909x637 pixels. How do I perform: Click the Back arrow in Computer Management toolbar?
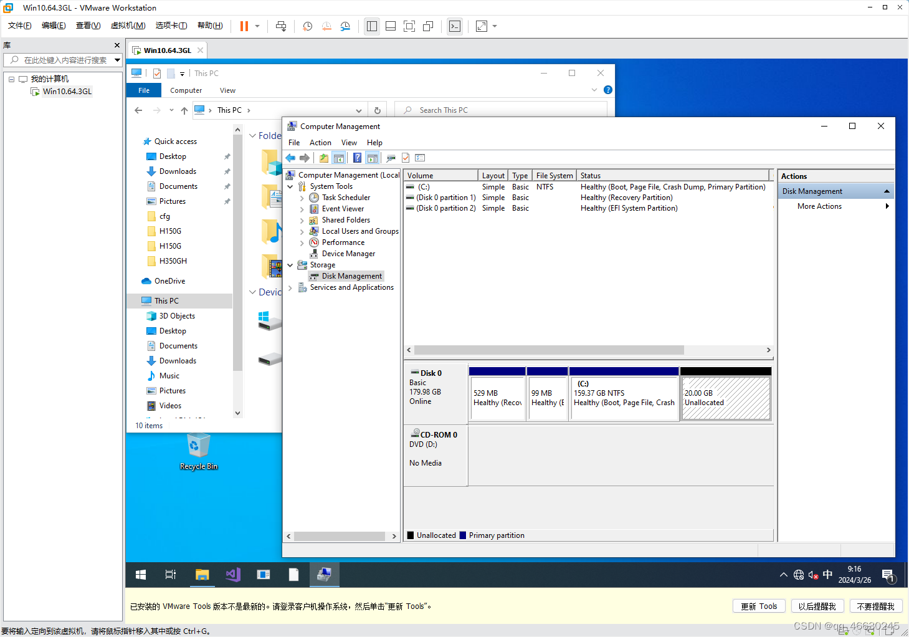[290, 158]
